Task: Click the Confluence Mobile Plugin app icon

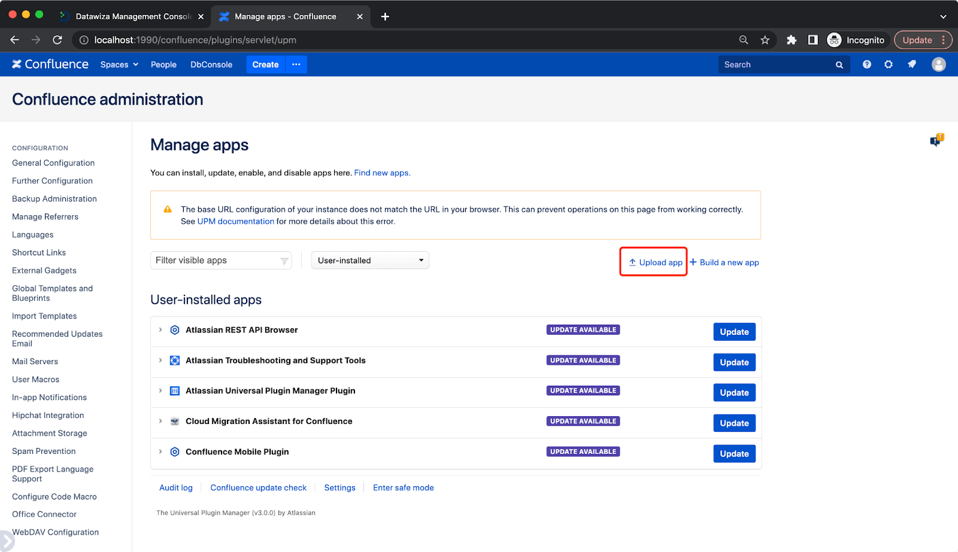Action: pos(175,452)
